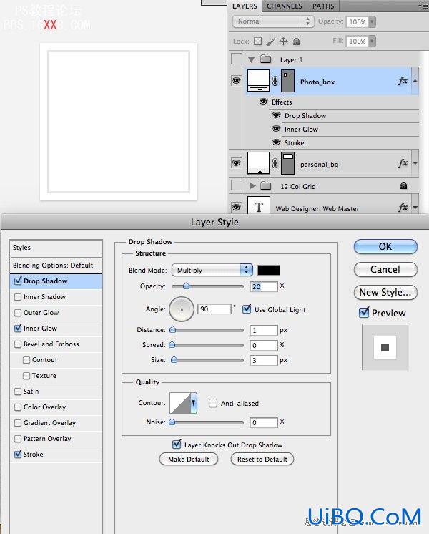Click the fx icon on personal_bg layer
This screenshot has width=429, height=534.
(403, 163)
